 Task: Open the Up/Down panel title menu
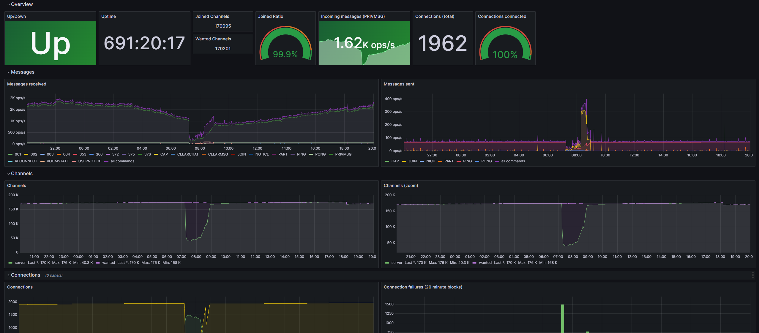(16, 16)
